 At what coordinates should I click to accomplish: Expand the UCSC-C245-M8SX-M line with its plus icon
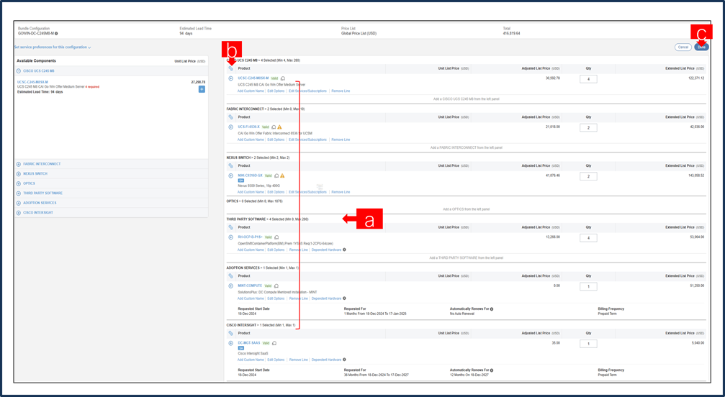click(x=230, y=78)
